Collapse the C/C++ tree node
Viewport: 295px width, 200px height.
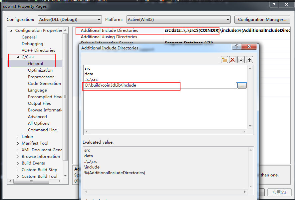18,57
